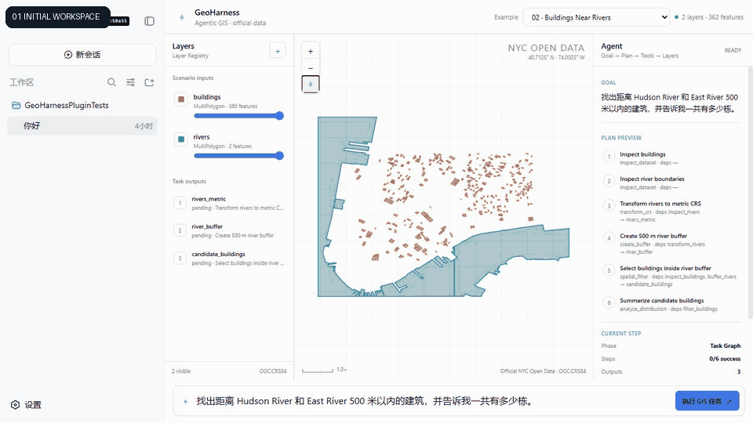Click the agent panel scrollbar
This screenshot has width=753, height=423.
click(x=750, y=192)
